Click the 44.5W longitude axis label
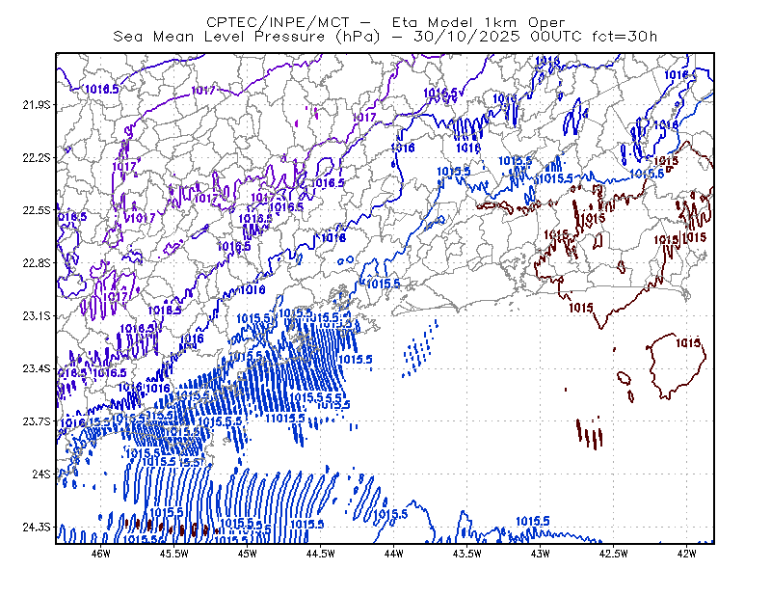This screenshot has height=596, width=771. coord(320,554)
